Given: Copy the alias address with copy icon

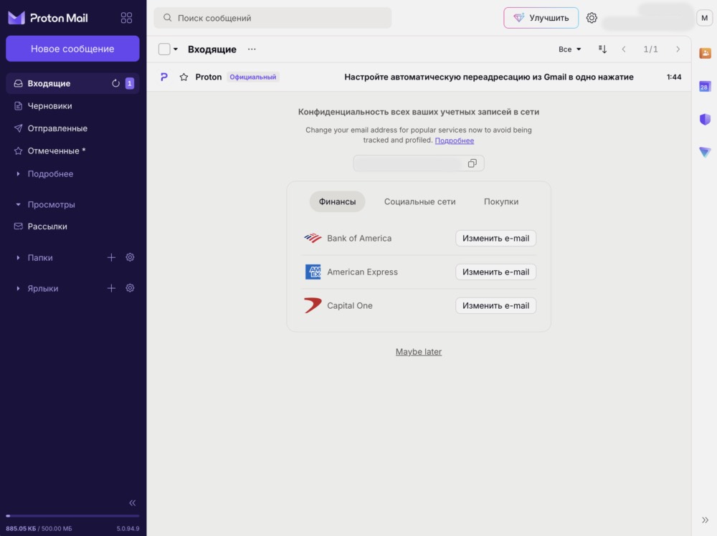Looking at the screenshot, I should point(473,163).
